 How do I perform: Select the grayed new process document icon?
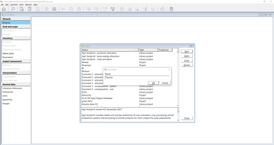[x=38, y=9]
